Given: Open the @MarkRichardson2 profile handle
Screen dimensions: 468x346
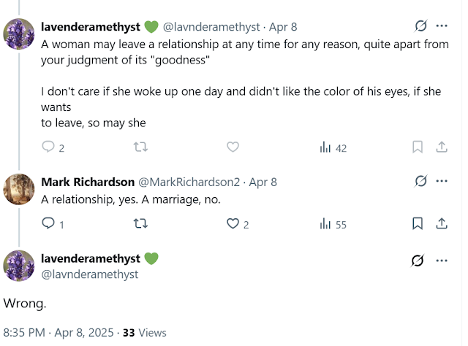Looking at the screenshot, I should pyautogui.click(x=189, y=182).
